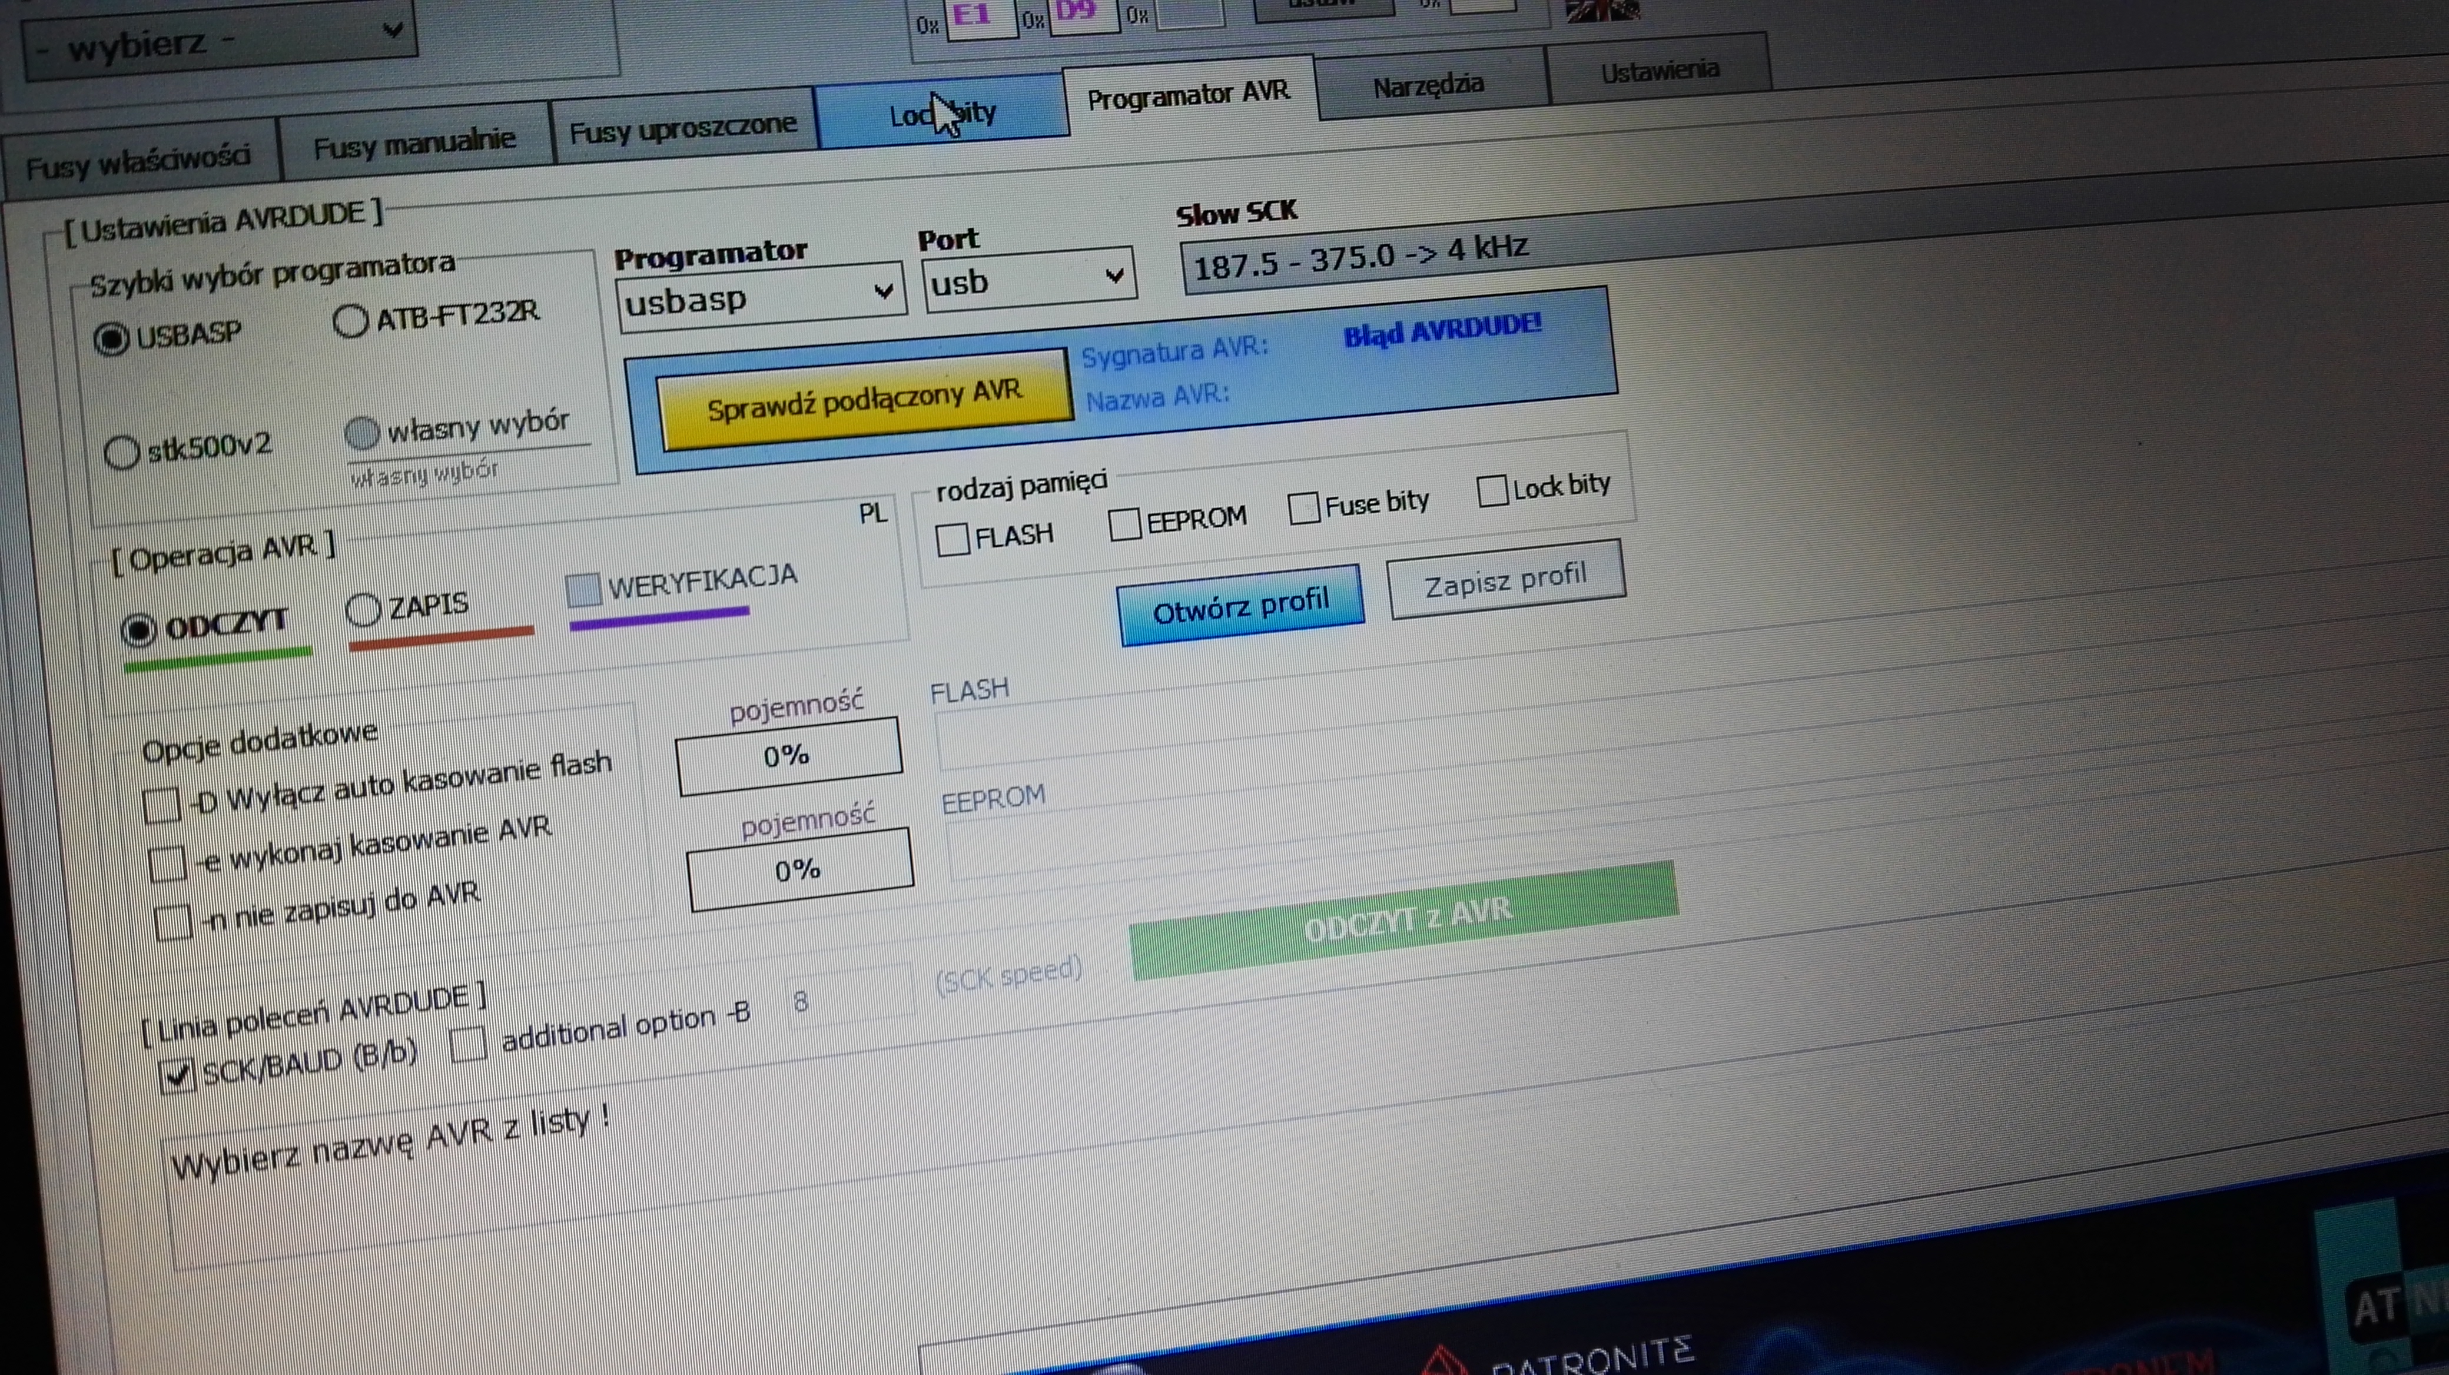The height and width of the screenshot is (1375, 2449).
Task: Enable Fuse bity checkbox
Action: point(1303,507)
